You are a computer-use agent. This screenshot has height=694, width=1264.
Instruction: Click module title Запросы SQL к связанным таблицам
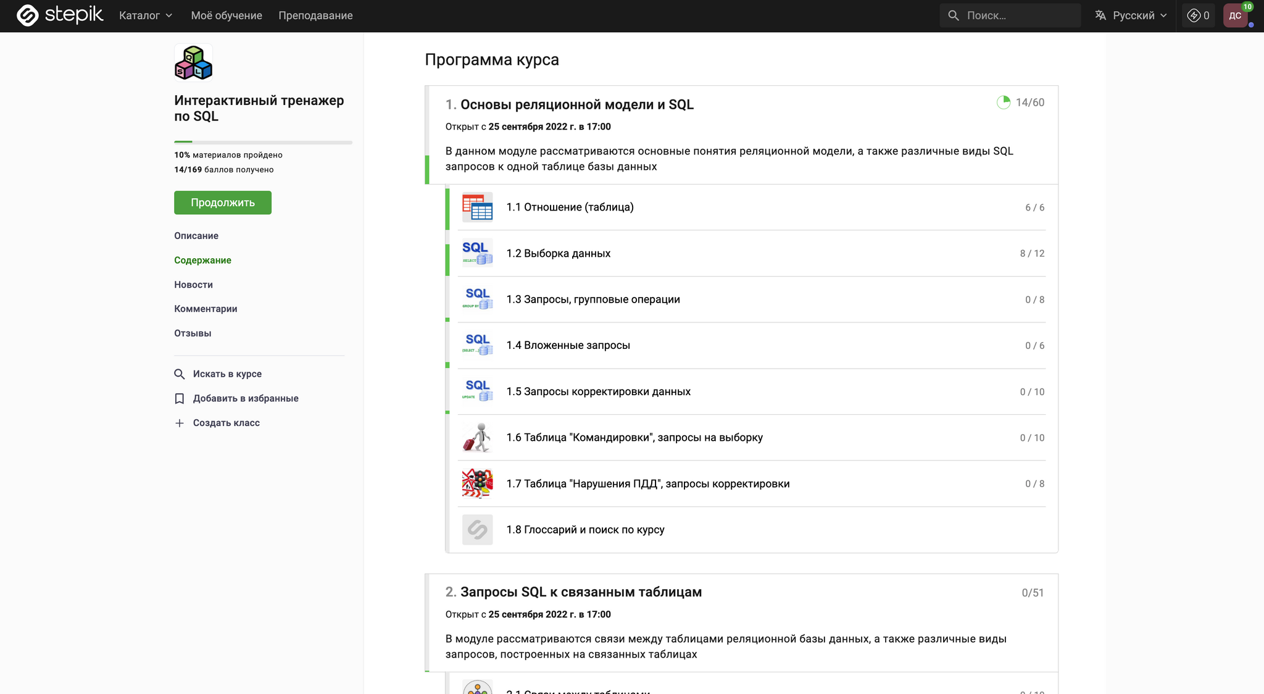pyautogui.click(x=581, y=592)
